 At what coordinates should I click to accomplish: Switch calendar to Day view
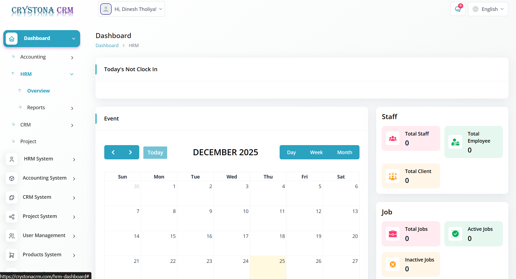point(291,152)
